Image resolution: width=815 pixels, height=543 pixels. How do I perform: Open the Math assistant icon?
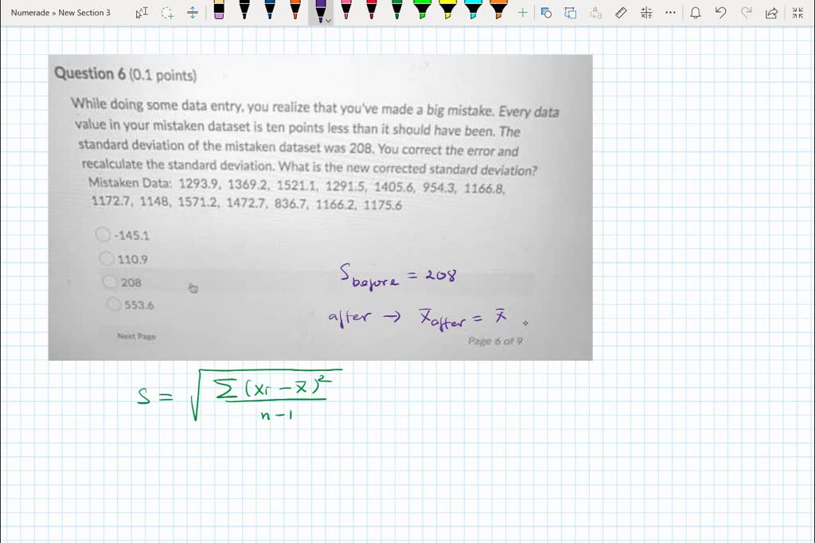tap(646, 13)
